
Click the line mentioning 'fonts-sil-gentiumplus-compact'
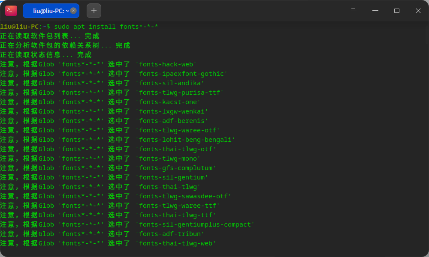tap(127, 224)
